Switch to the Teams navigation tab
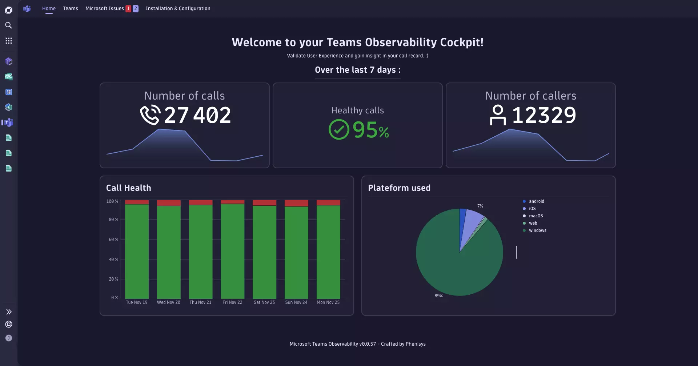This screenshot has height=366, width=698. tap(70, 8)
